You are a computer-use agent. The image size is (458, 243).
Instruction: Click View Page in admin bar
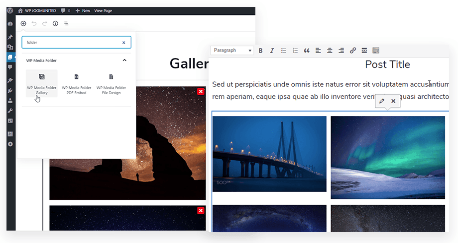coord(103,11)
